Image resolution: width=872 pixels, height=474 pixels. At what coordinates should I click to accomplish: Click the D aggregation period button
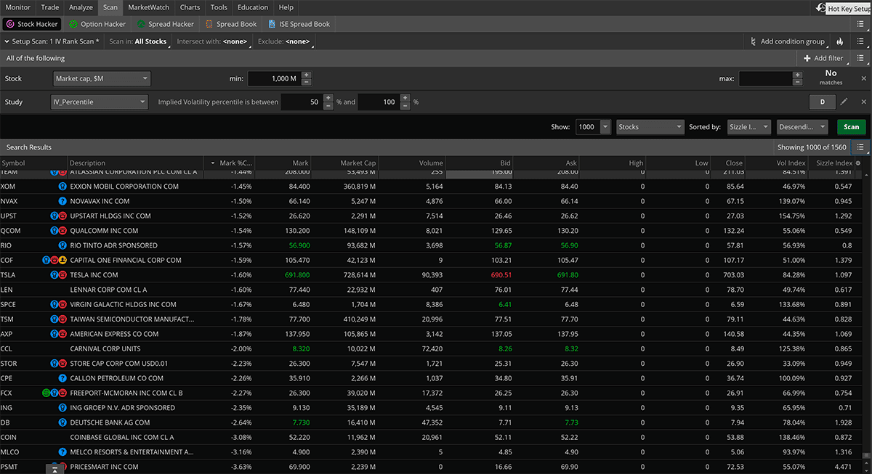(823, 102)
